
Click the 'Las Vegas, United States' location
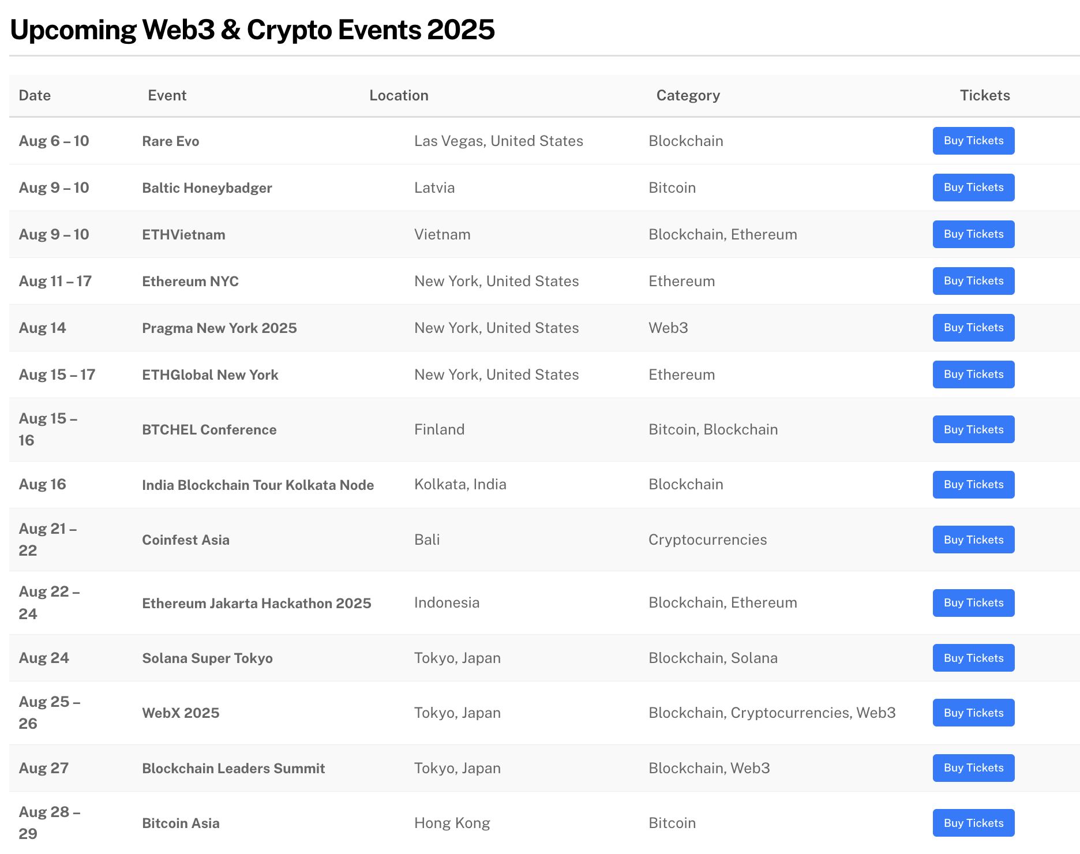tap(498, 141)
